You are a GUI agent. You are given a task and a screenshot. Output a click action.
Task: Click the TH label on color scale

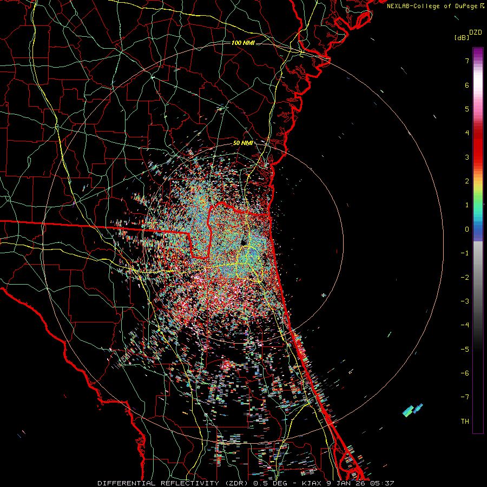coord(465,422)
